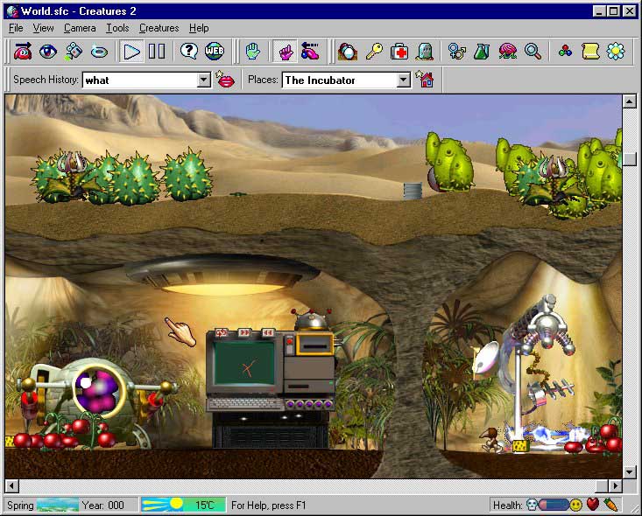642x516 pixels.
Task: Click the halo ring icon in toolbar
Action: pyautogui.click(x=99, y=52)
